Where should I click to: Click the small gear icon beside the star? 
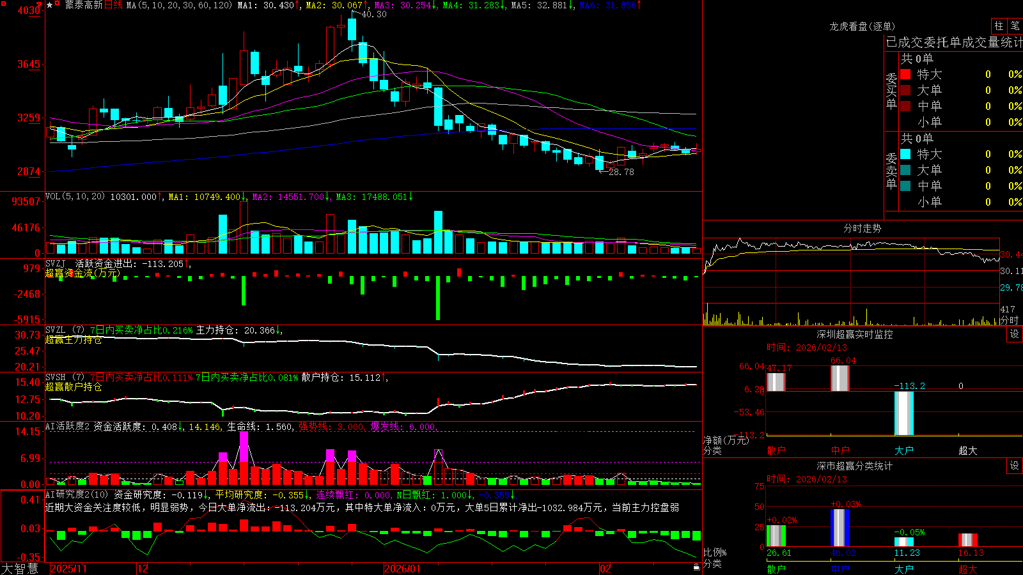[58, 4]
